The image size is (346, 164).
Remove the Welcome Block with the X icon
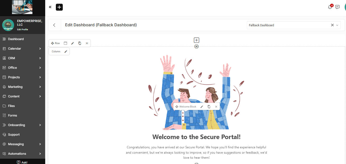[216, 106]
